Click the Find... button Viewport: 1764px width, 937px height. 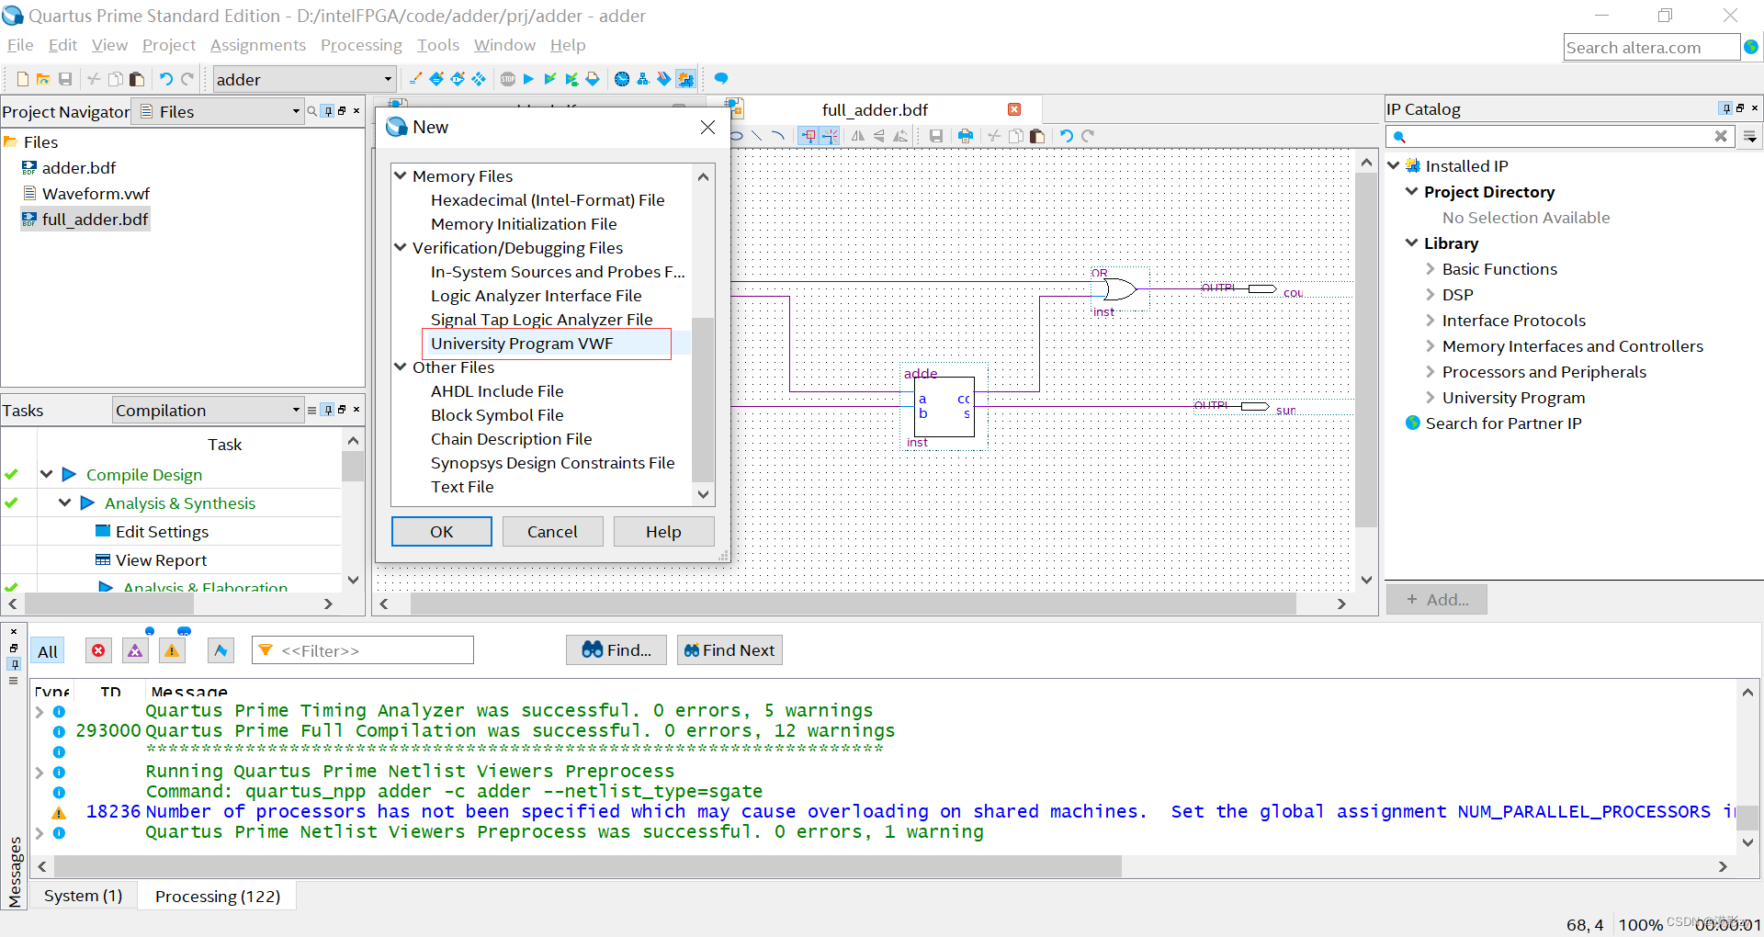(x=616, y=649)
